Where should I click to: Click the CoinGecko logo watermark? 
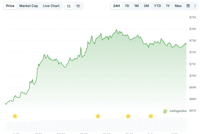pyautogui.click(x=174, y=111)
